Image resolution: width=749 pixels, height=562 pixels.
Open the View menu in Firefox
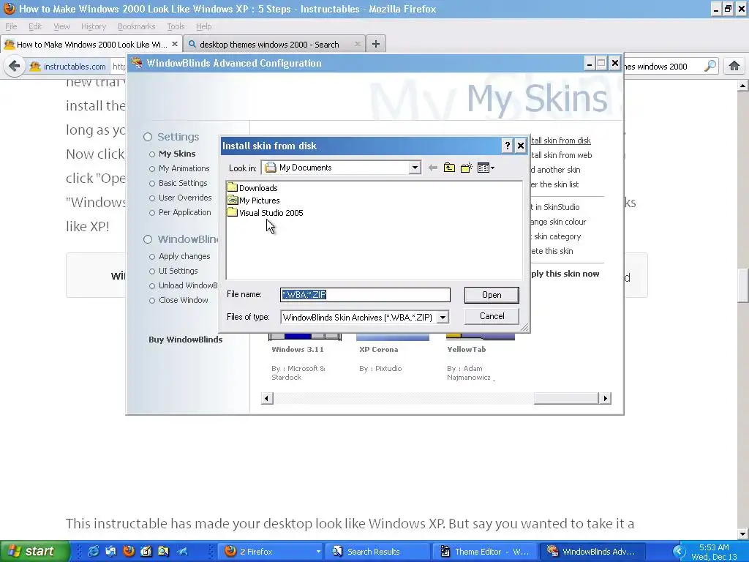[x=61, y=26]
